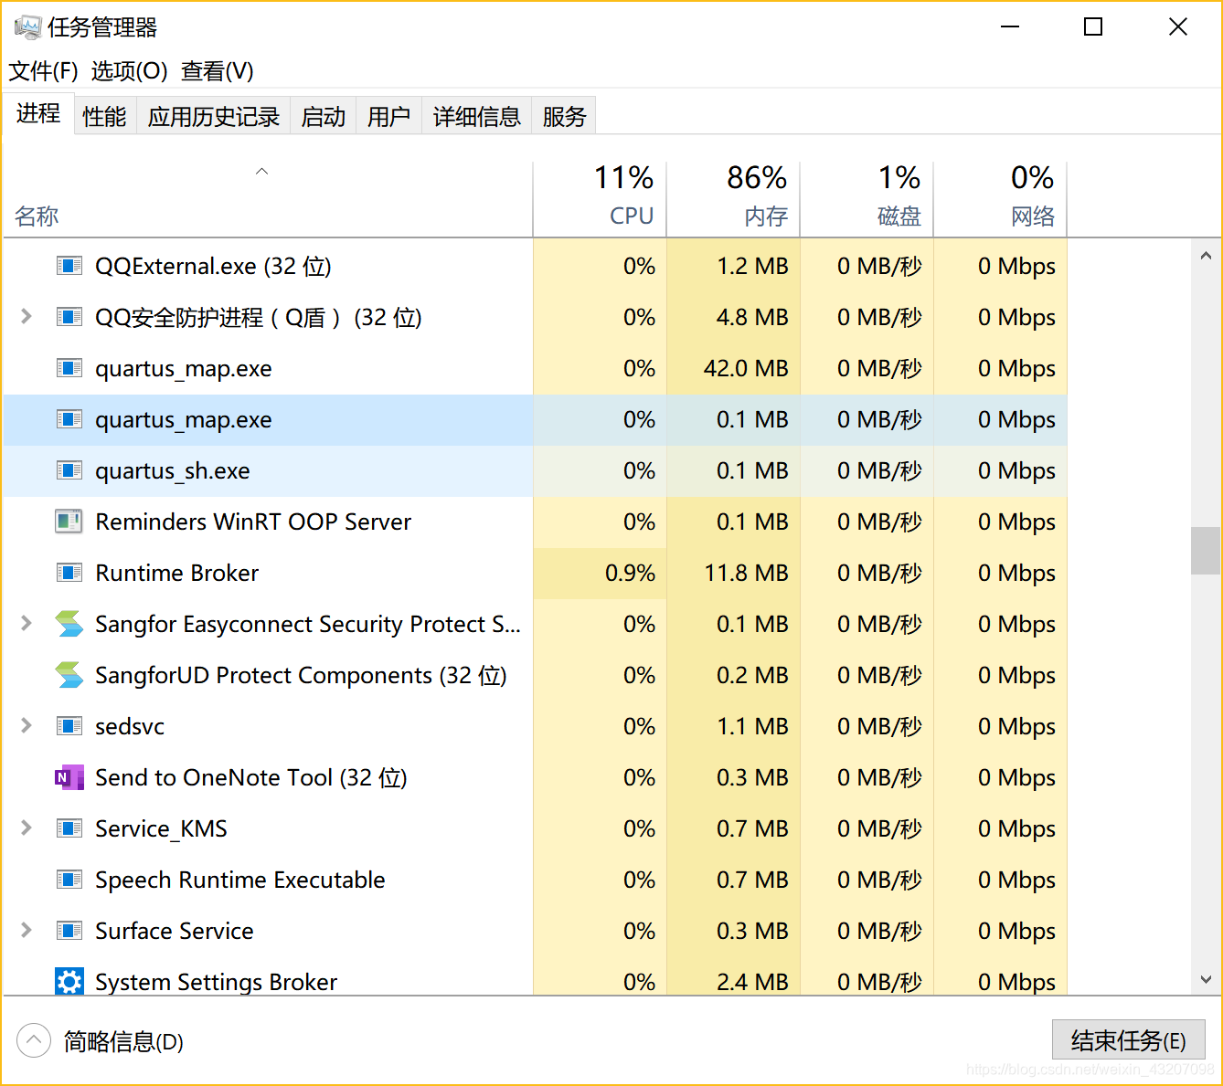Collapse details with the 简略信息 arrow icon
Image resolution: width=1223 pixels, height=1086 pixels.
[34, 1040]
